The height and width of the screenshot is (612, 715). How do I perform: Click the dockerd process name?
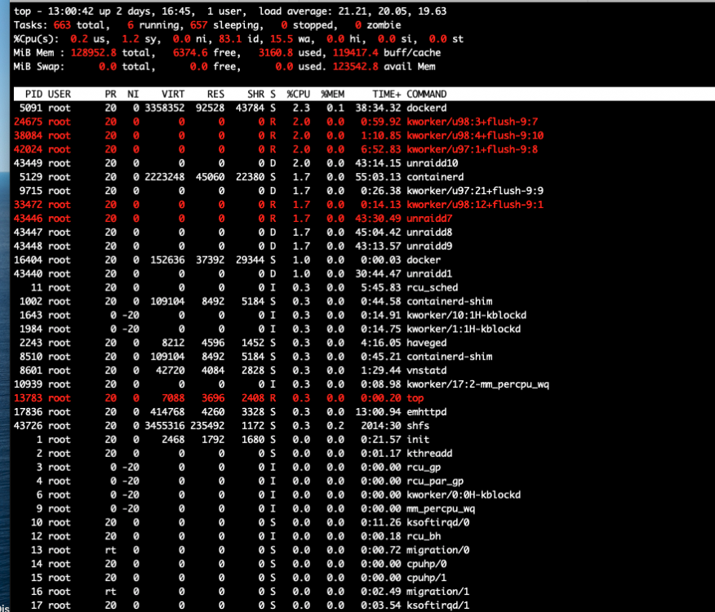pyautogui.click(x=426, y=108)
